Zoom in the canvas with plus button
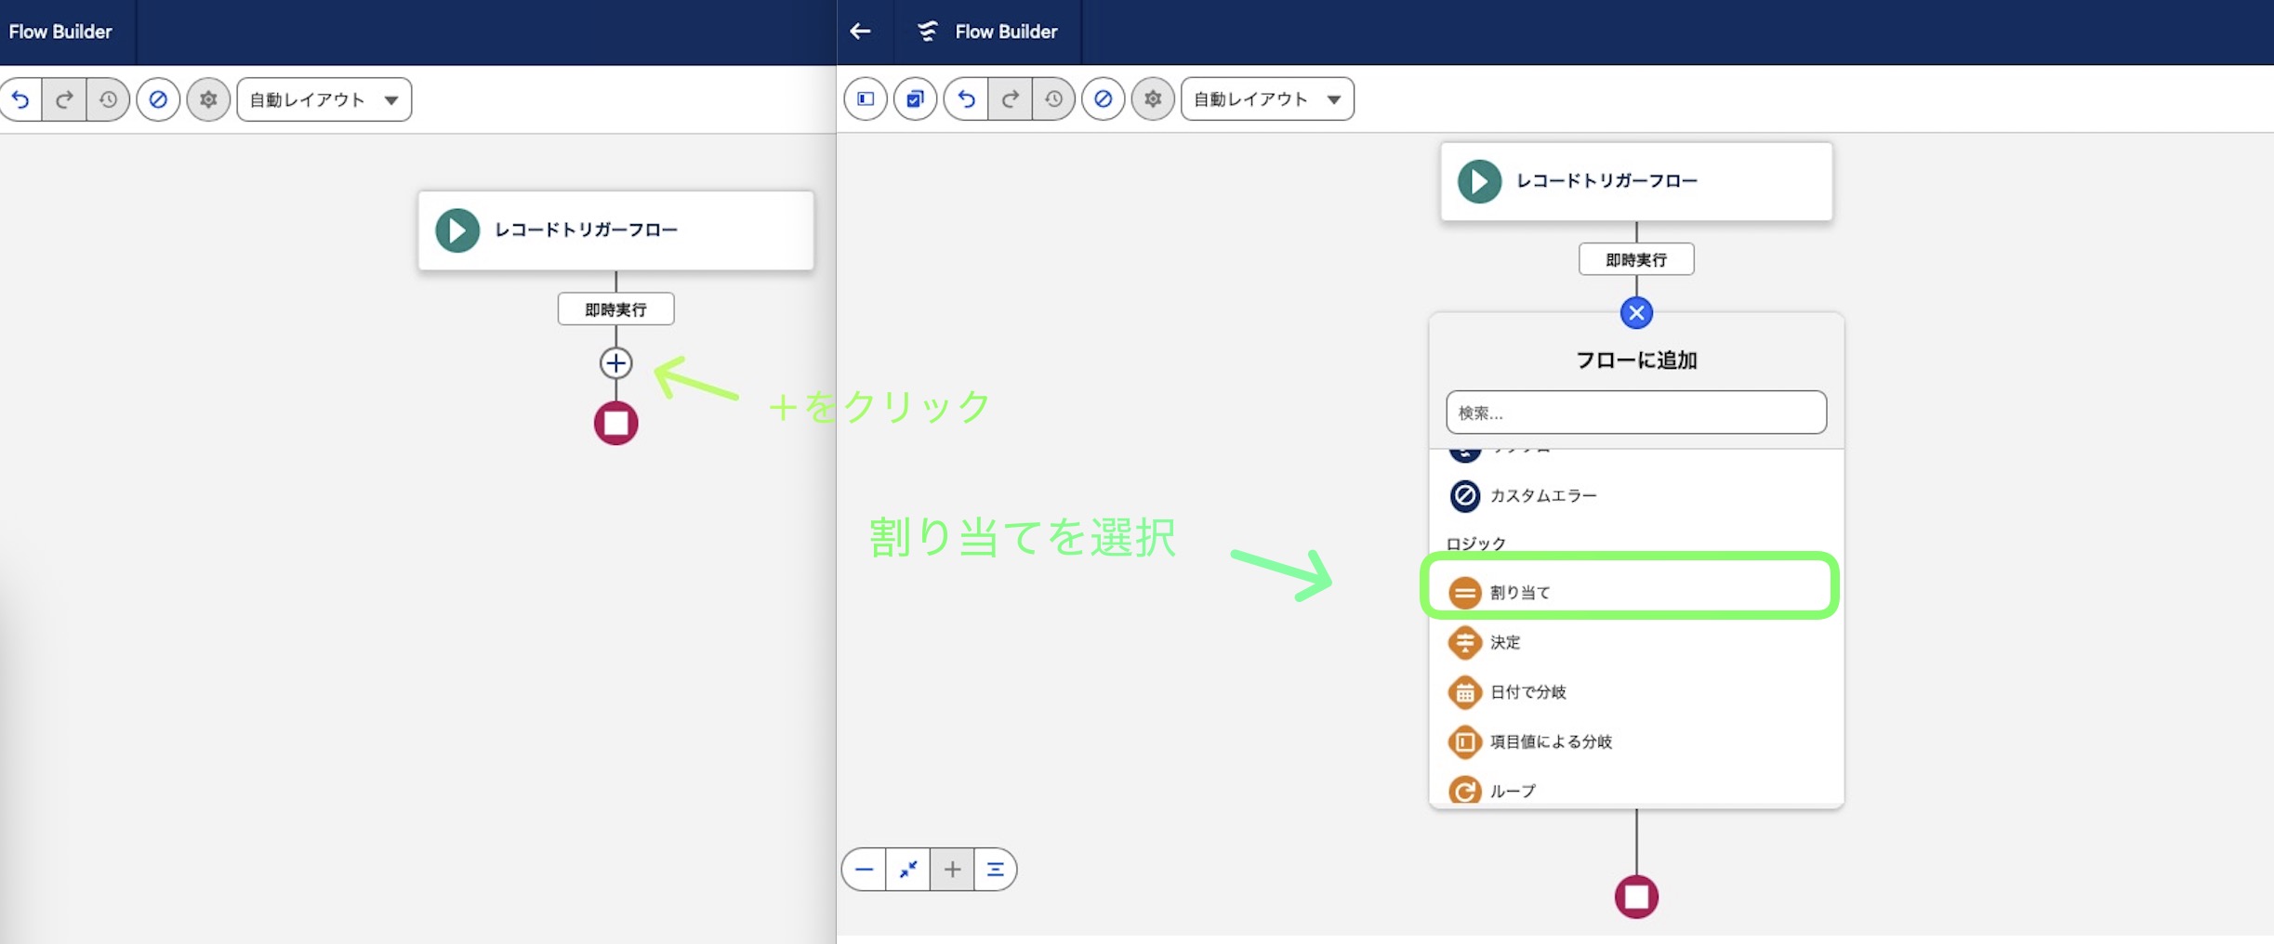This screenshot has height=944, width=2274. (952, 870)
